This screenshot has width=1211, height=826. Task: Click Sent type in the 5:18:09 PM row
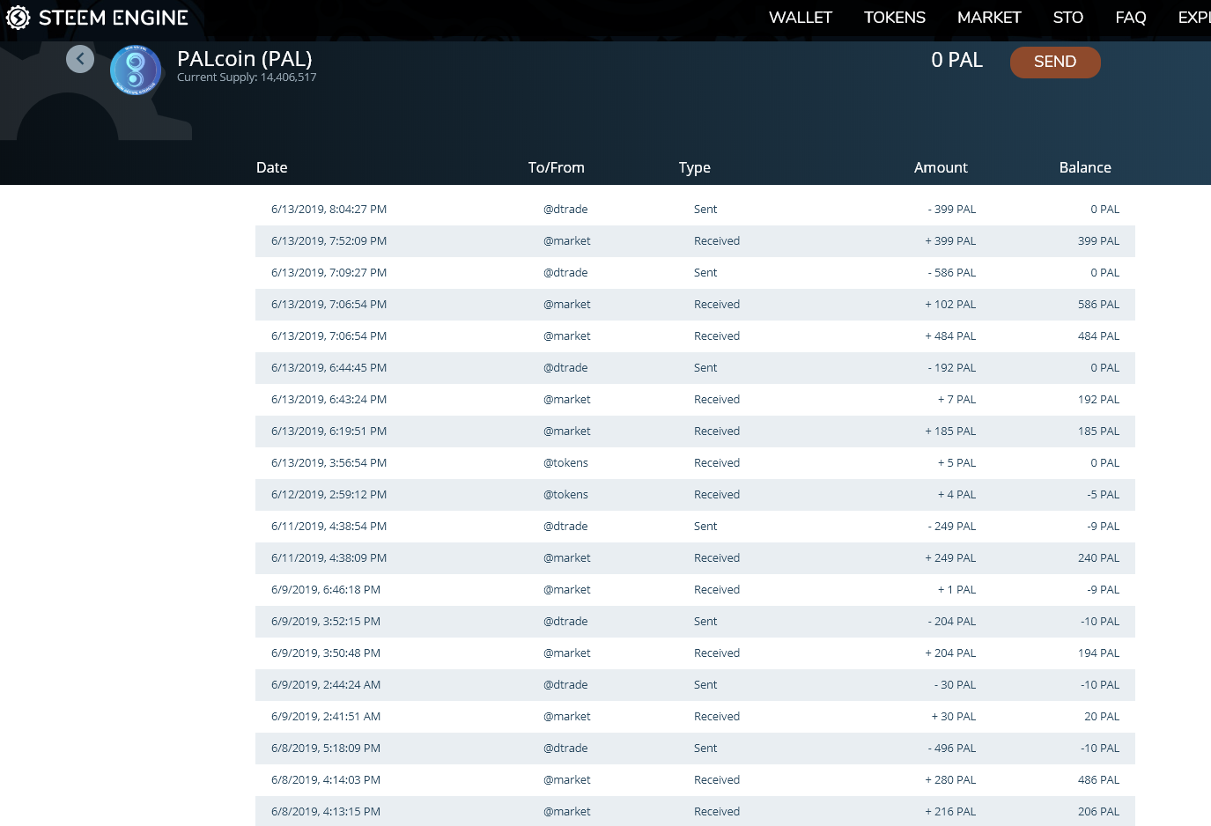[x=705, y=749]
